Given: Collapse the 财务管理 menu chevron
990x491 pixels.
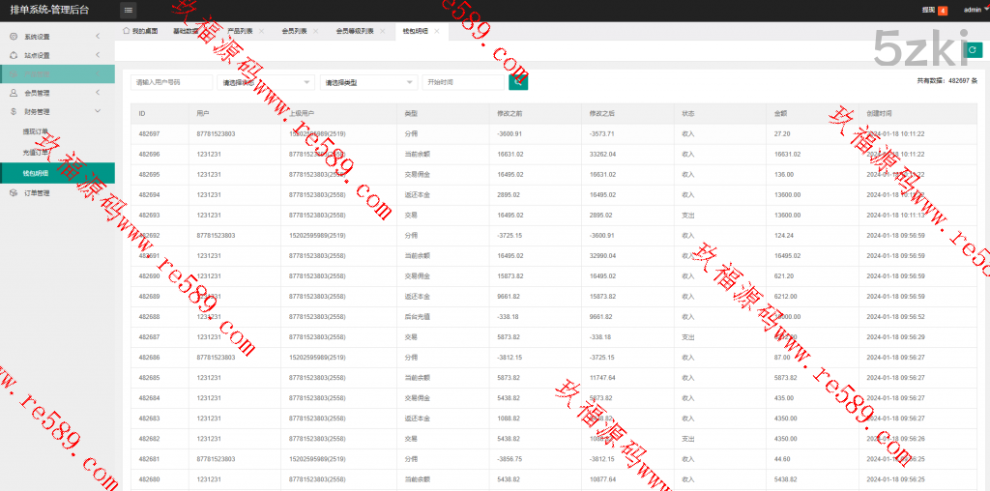Looking at the screenshot, I should [x=98, y=111].
